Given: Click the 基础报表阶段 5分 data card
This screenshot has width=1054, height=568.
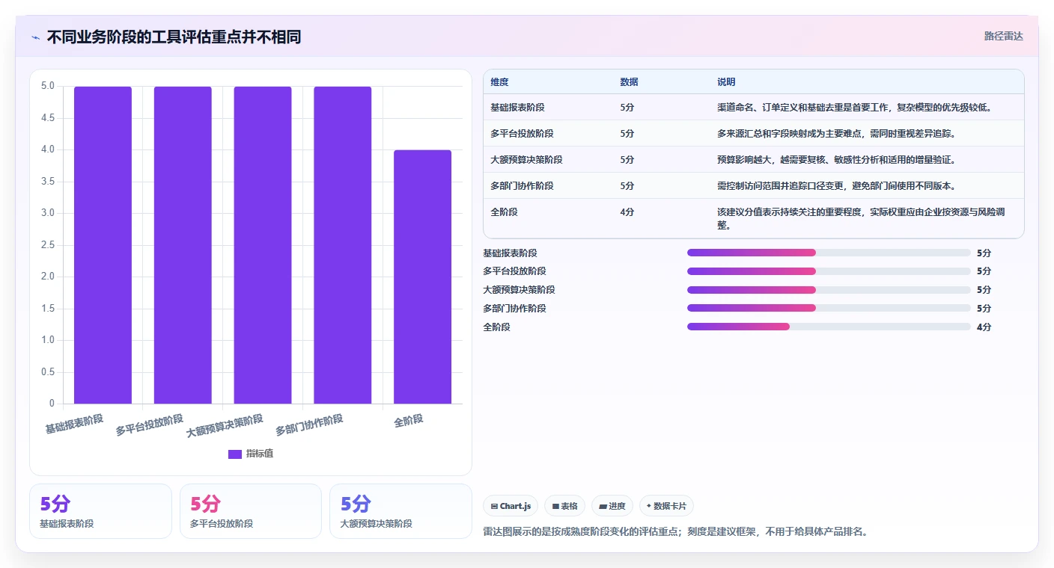Looking at the screenshot, I should click(100, 511).
